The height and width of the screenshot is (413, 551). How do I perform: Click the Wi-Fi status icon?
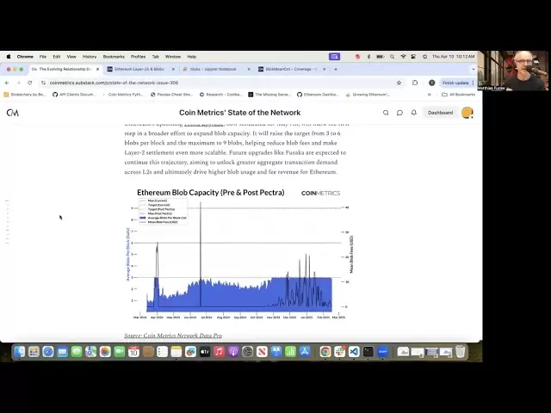(x=404, y=57)
